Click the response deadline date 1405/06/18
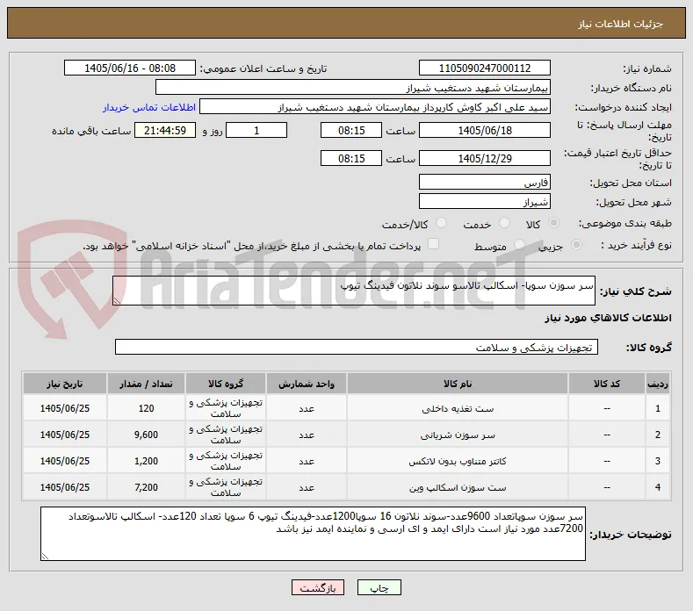The image size is (693, 611). click(x=484, y=130)
